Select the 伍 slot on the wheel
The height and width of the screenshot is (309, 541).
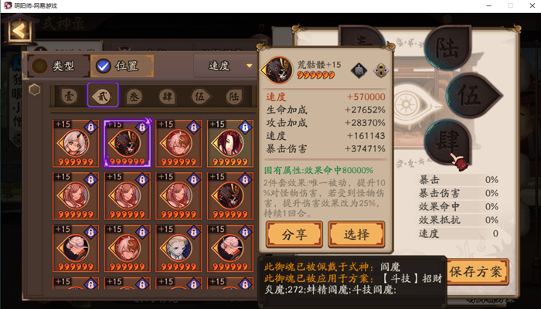click(474, 95)
